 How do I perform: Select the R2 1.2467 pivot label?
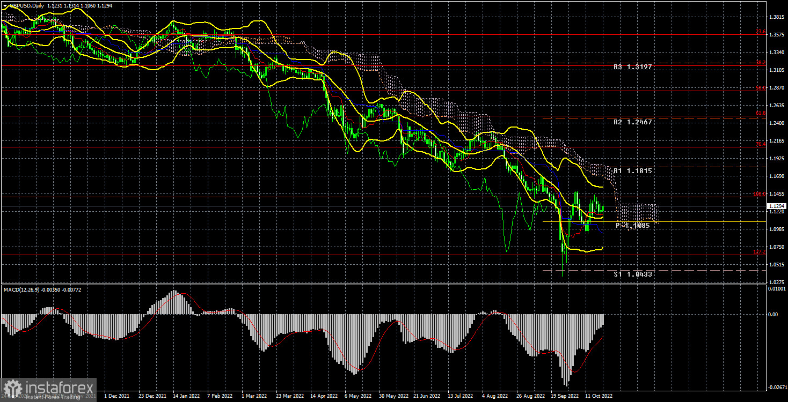(x=633, y=122)
